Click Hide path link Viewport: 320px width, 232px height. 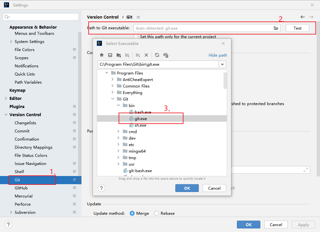[x=218, y=55]
